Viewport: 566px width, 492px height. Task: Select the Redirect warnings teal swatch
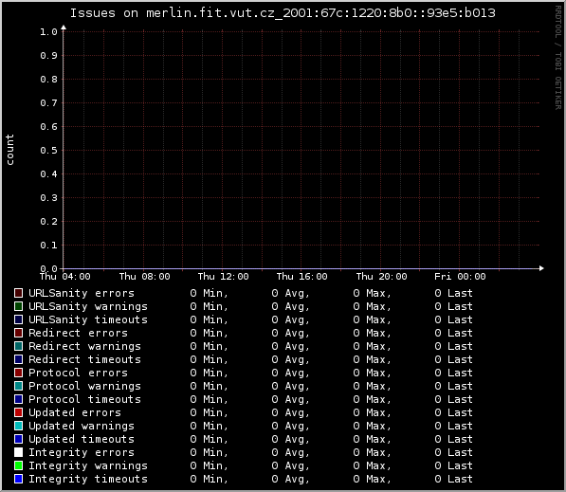coord(18,346)
